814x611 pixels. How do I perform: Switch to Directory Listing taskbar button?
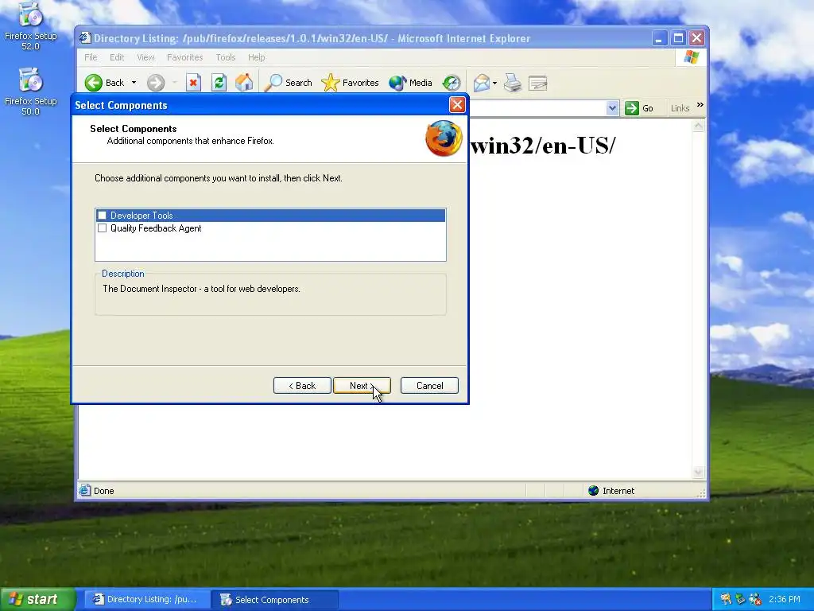click(147, 600)
